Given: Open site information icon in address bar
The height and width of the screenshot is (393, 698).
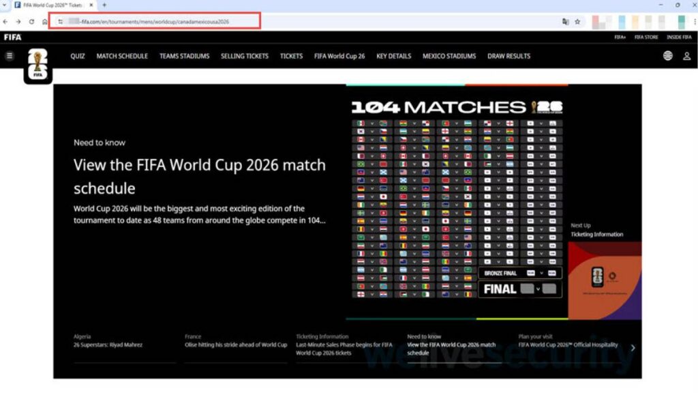Looking at the screenshot, I should click(x=60, y=21).
